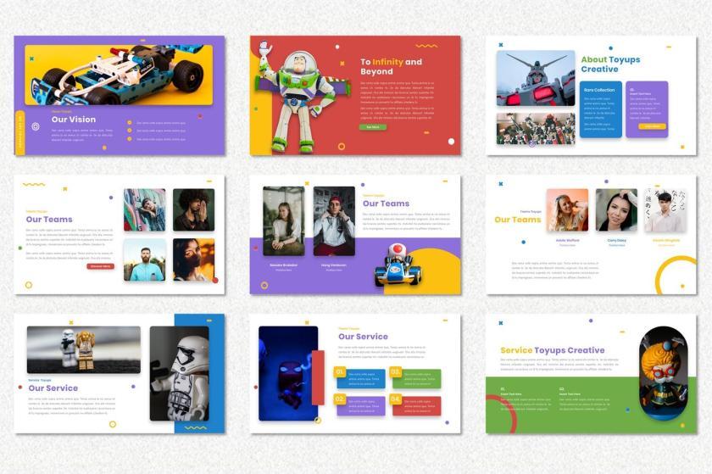Click the man's photo with Japanese writing behind
The width and height of the screenshot is (712, 474).
tap(665, 210)
